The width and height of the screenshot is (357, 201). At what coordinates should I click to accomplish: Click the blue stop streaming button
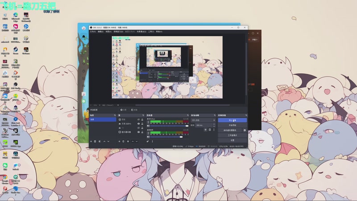(232, 120)
